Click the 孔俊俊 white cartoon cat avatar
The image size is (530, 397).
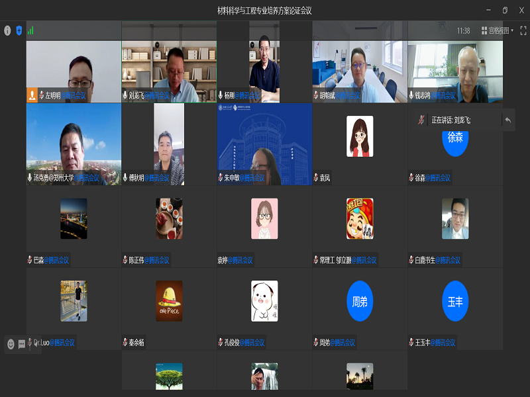[x=264, y=301]
